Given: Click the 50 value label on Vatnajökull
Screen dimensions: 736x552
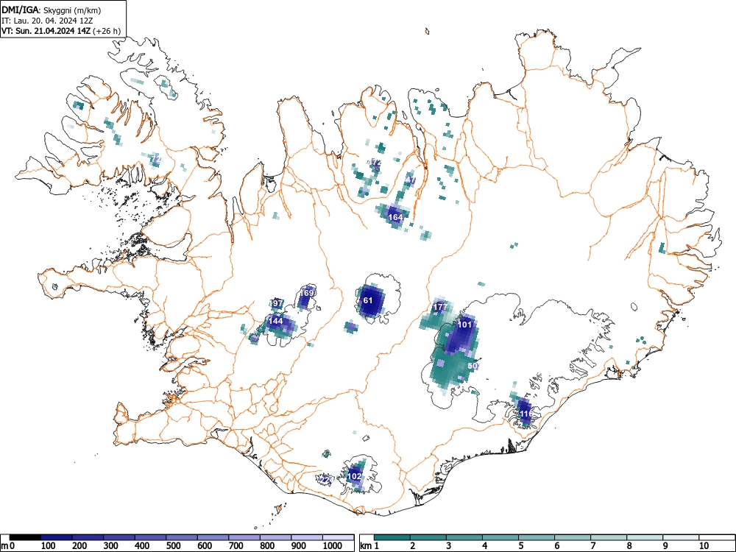Looking at the screenshot, I should (x=473, y=366).
